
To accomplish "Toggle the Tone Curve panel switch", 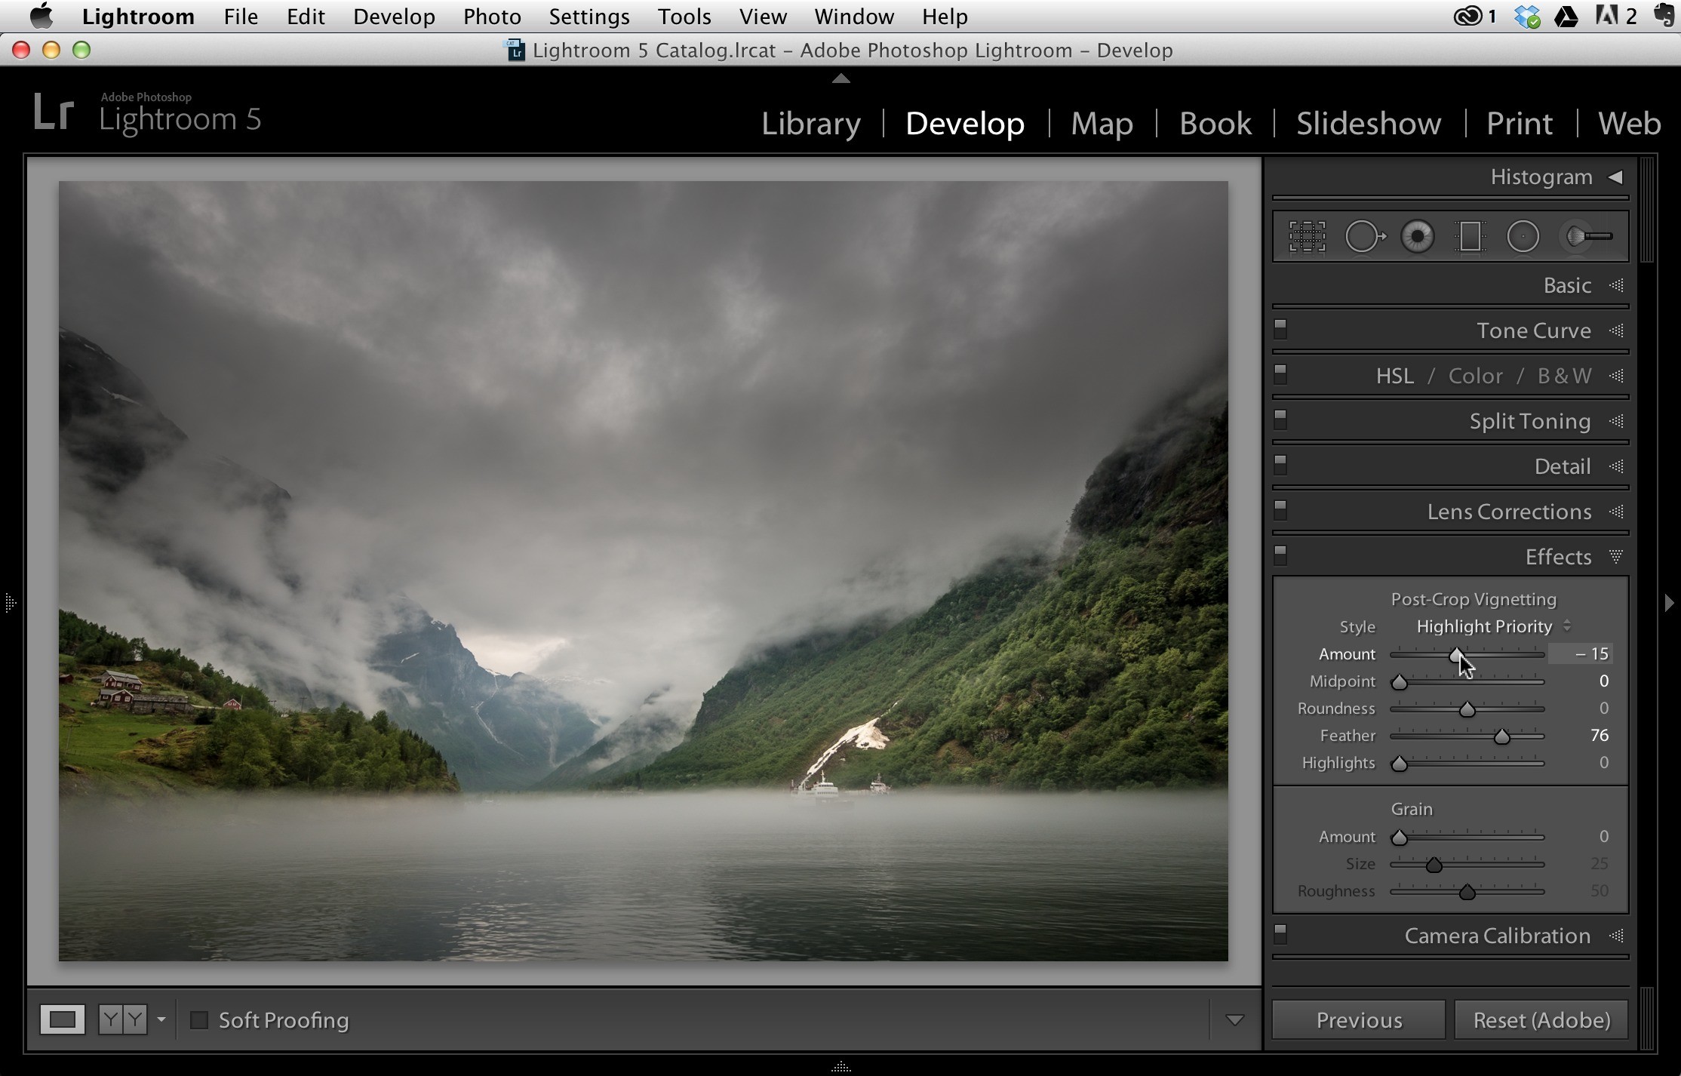I will click(1280, 329).
